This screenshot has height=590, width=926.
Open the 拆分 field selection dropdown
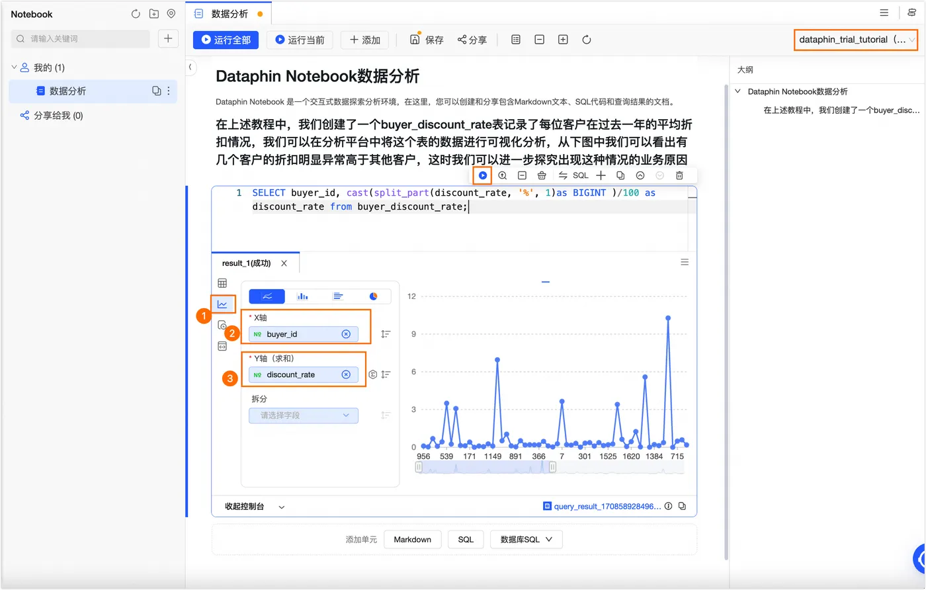coord(304,415)
